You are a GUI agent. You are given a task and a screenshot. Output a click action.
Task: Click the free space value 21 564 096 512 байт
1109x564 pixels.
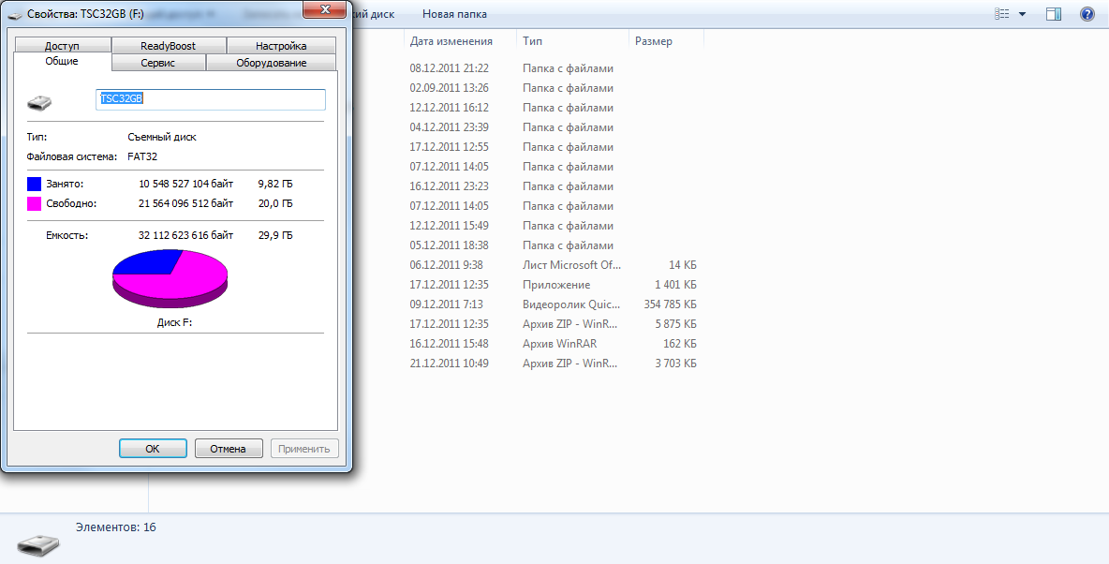point(186,204)
